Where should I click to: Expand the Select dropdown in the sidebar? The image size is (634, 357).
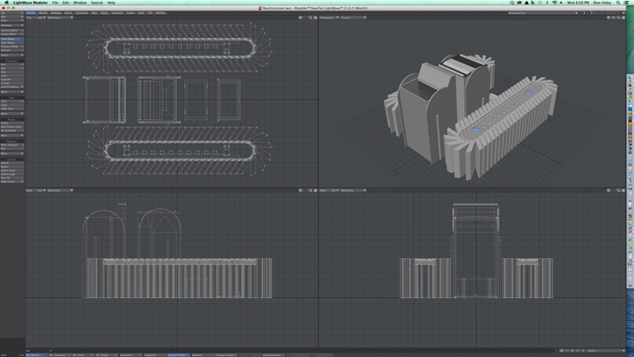(11, 55)
